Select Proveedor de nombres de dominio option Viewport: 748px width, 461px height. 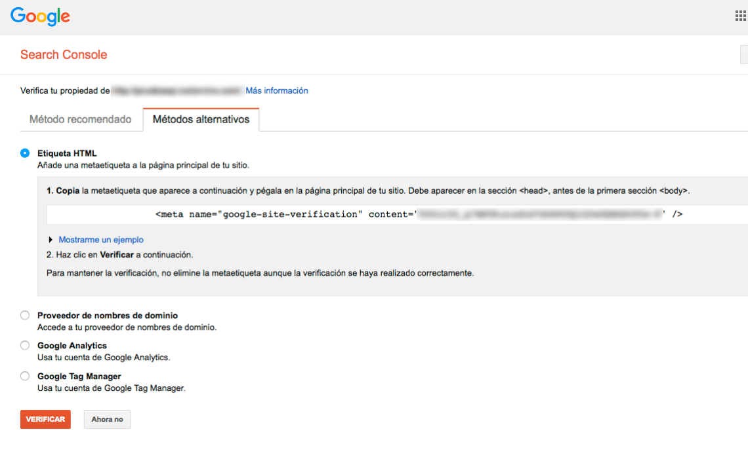coord(25,315)
